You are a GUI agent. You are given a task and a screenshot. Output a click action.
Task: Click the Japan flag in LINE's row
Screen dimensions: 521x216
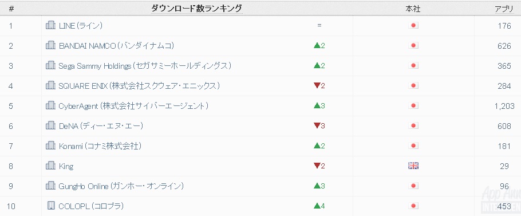coord(413,25)
